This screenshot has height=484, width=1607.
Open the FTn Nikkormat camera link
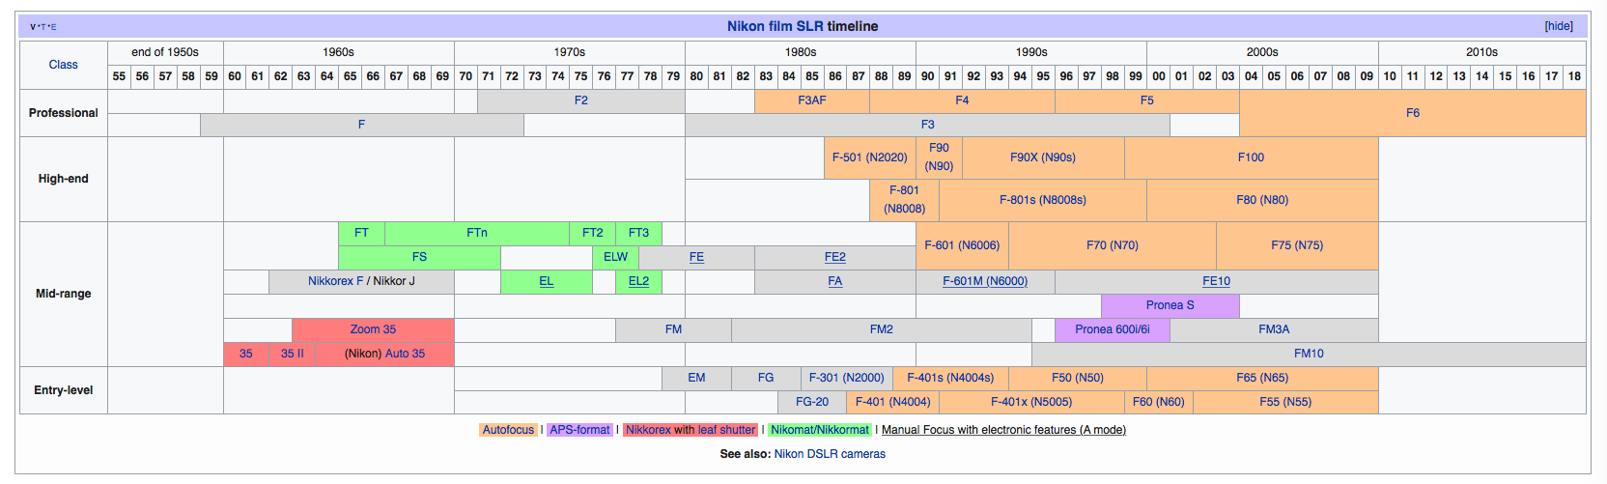[476, 233]
